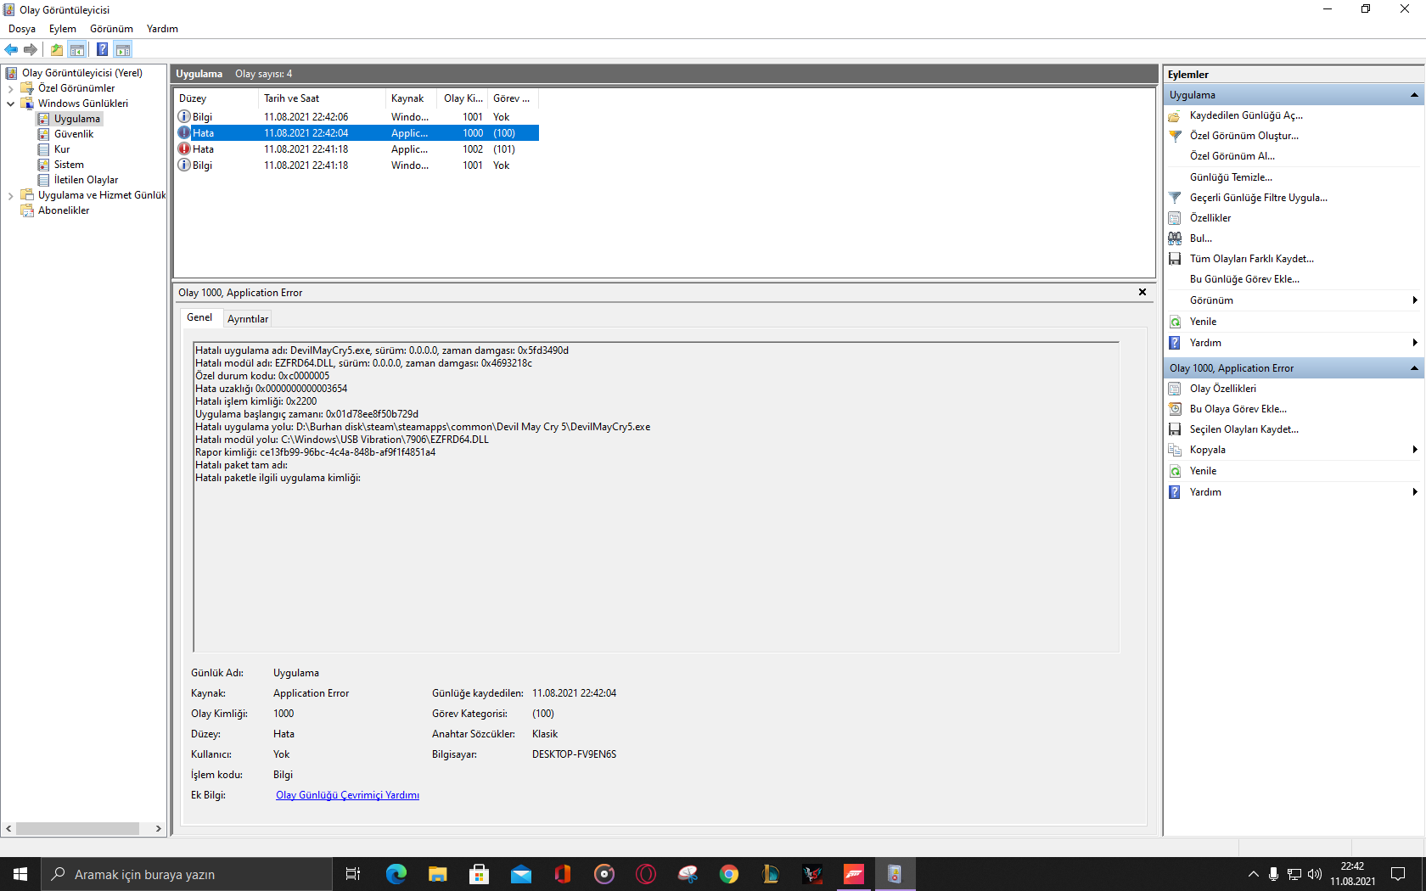Open Görünüm menu in the menu bar
This screenshot has width=1426, height=891.
[x=112, y=29]
